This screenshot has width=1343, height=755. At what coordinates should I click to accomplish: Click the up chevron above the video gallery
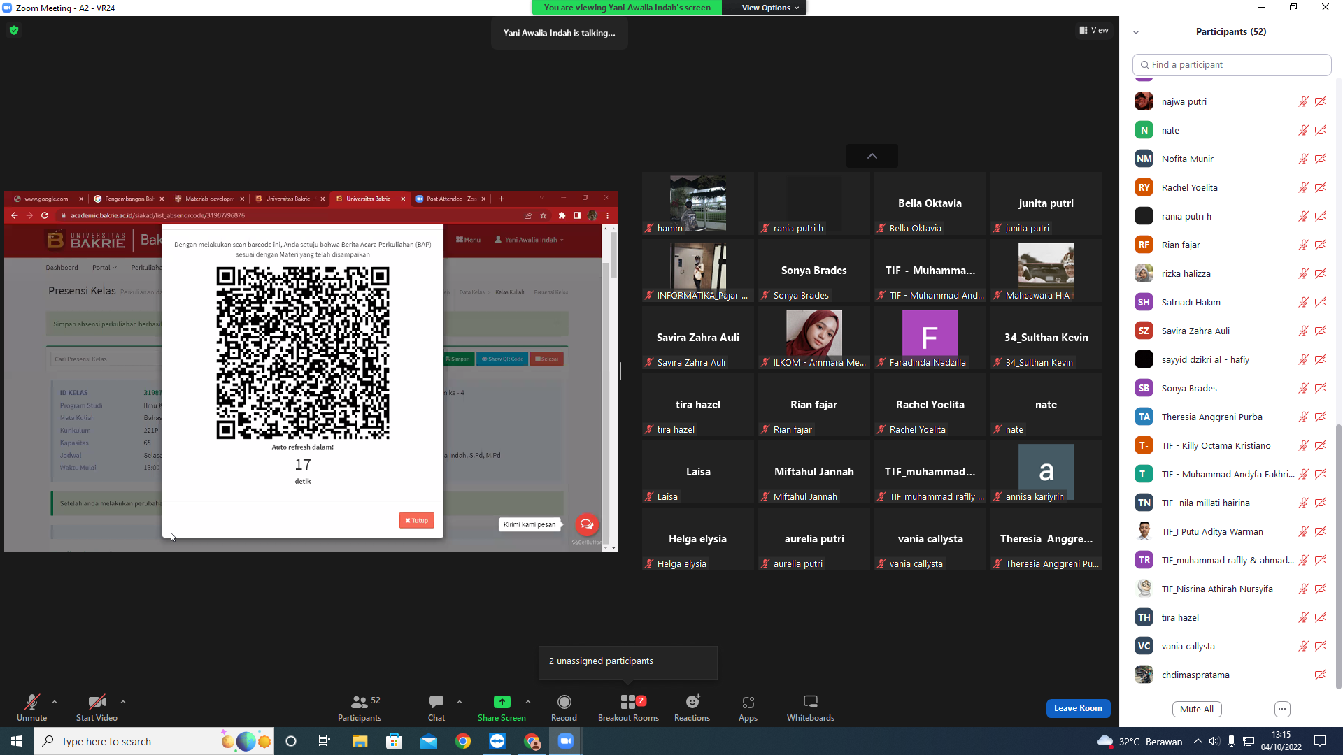tap(872, 156)
